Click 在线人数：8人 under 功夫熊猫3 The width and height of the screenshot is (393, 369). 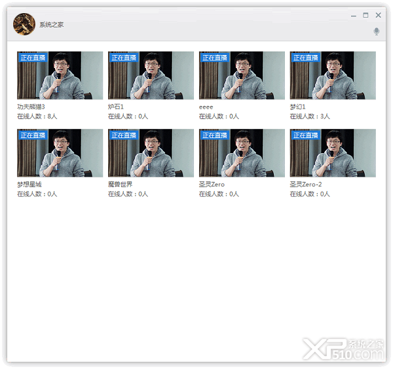point(37,116)
